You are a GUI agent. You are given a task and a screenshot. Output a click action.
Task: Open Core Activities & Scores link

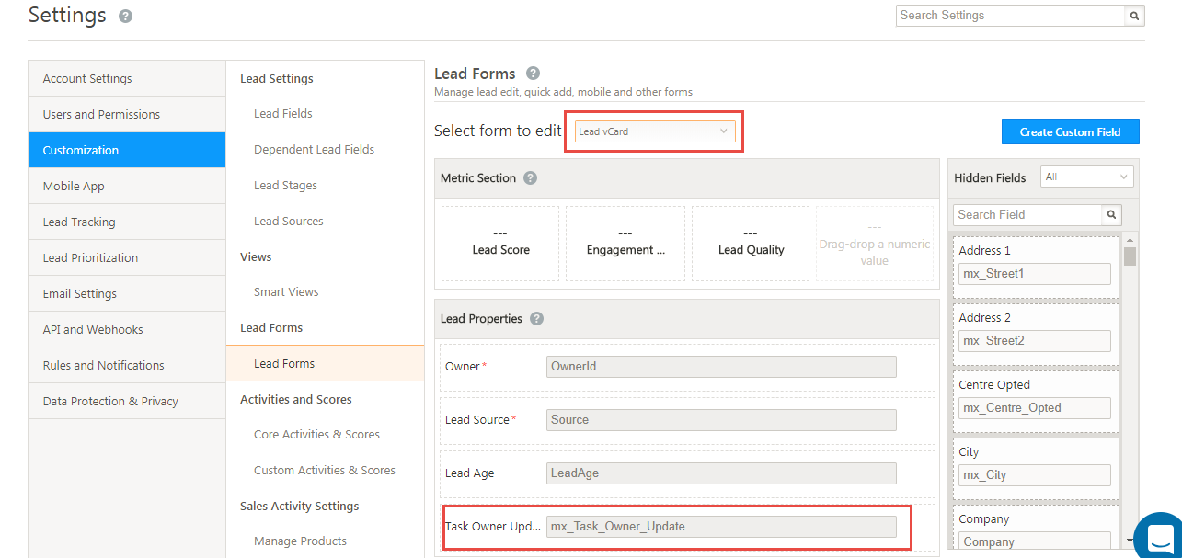[316, 435]
